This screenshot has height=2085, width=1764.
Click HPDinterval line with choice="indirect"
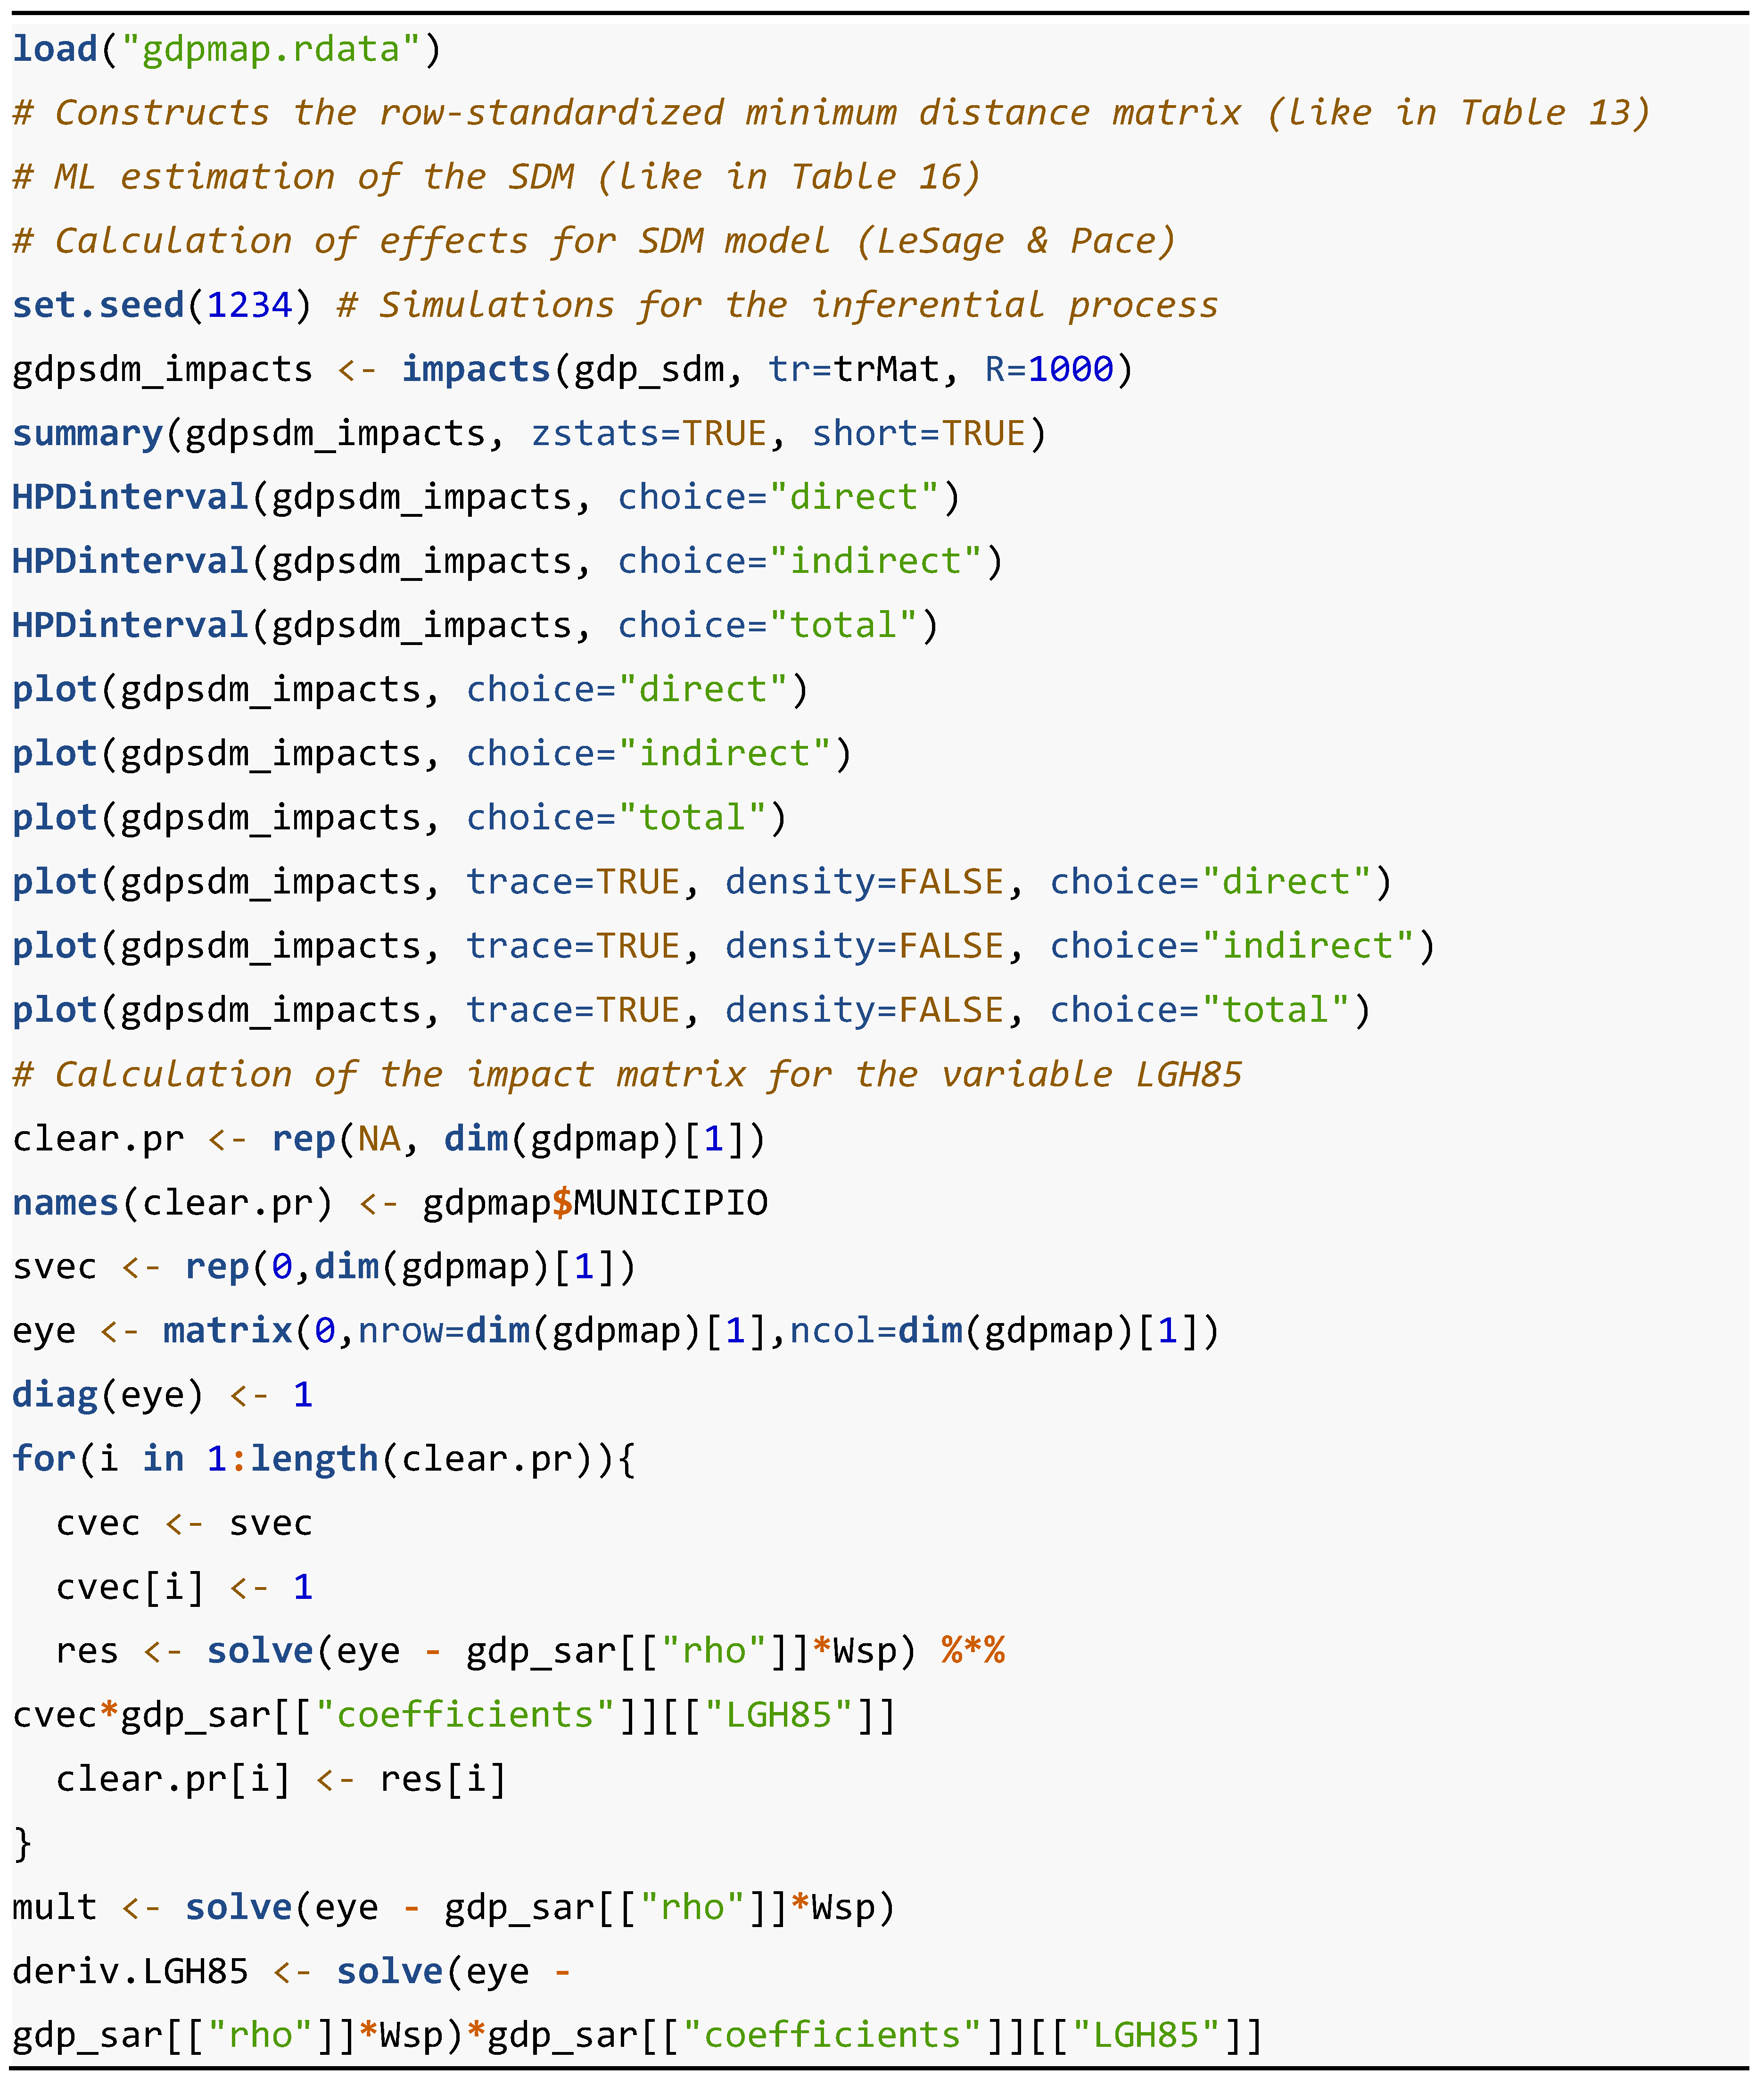[508, 561]
